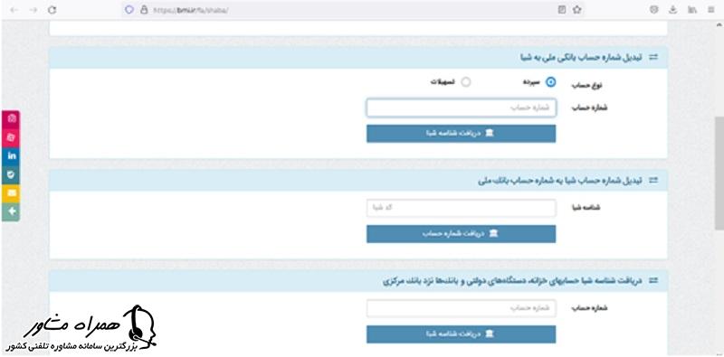Click the browser forward arrow

[33, 10]
